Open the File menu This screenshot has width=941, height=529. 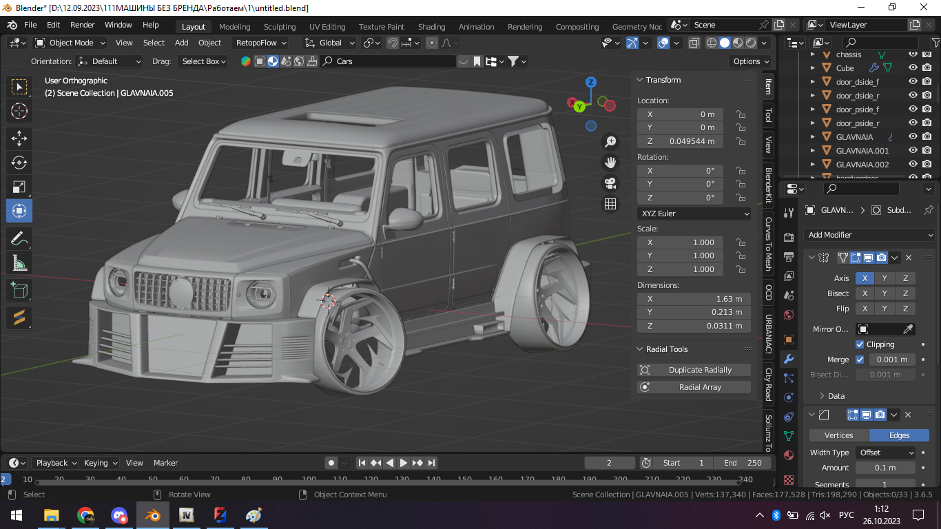[x=30, y=25]
